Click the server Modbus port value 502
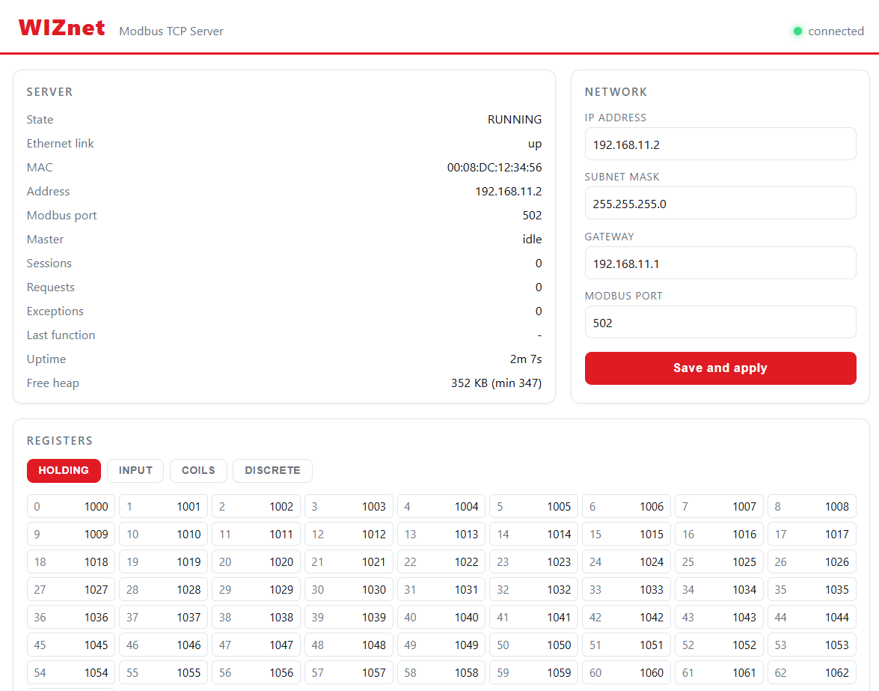The width and height of the screenshot is (879, 691). click(x=532, y=216)
